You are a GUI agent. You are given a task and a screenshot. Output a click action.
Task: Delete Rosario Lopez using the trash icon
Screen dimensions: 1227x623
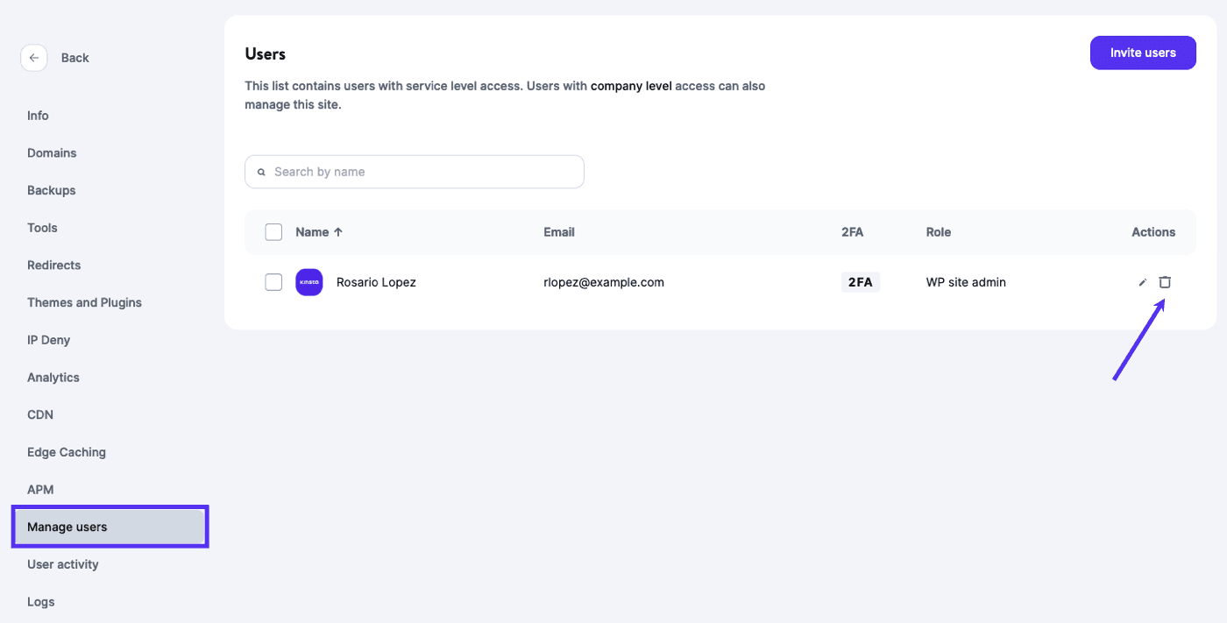coord(1165,281)
